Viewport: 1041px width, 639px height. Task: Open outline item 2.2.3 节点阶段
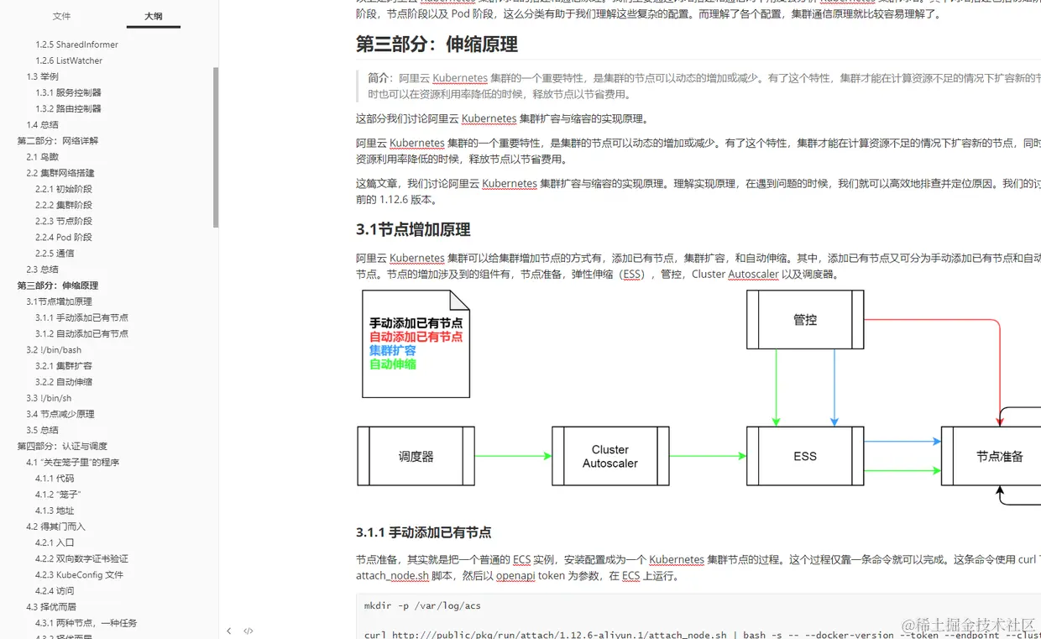[x=64, y=221]
